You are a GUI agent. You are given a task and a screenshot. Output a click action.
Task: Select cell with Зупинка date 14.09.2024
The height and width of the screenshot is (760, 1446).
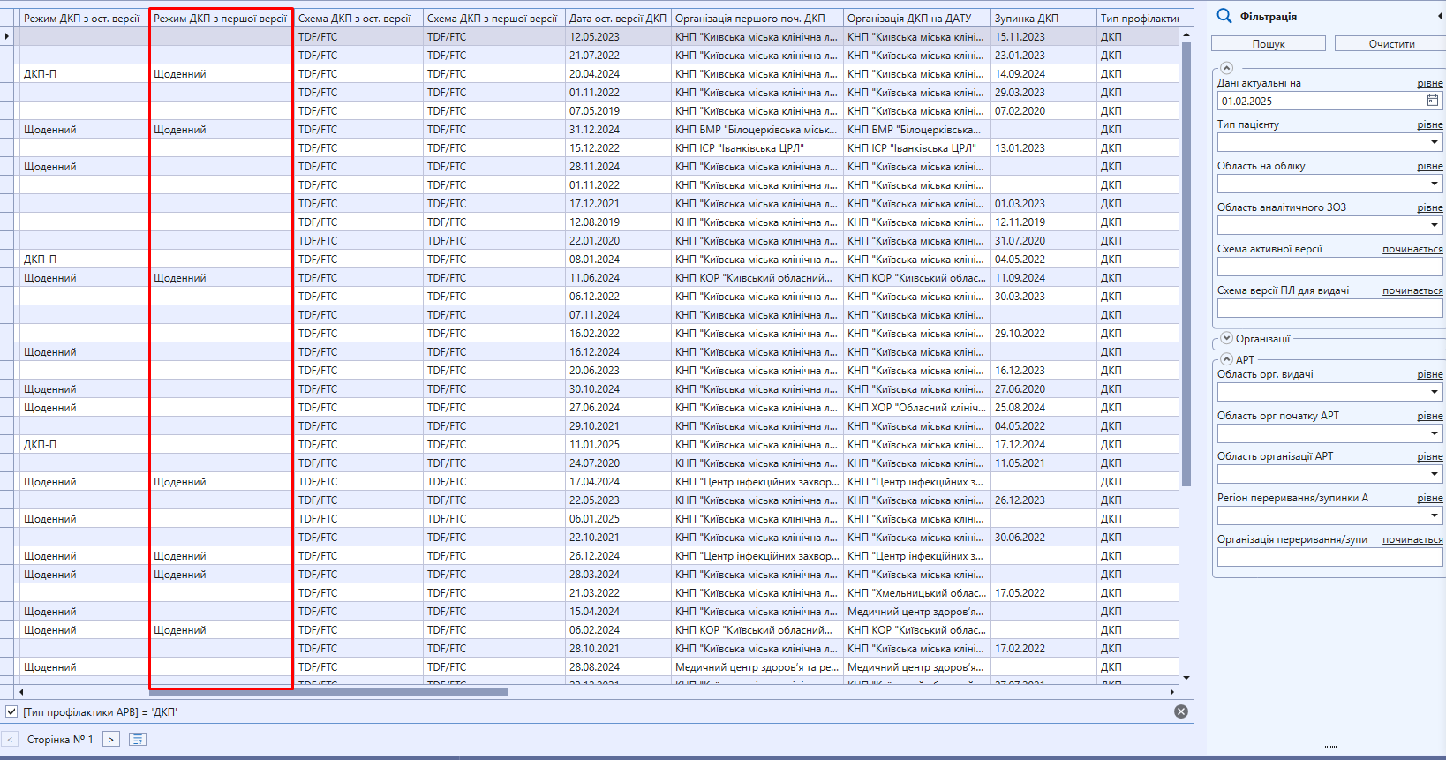point(1043,73)
